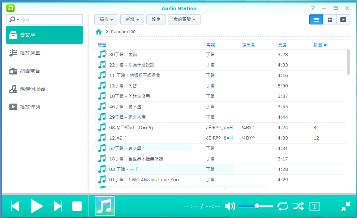The height and width of the screenshot is (218, 357).
Task: Sort by the 演出者 artist column
Action: 257,45
